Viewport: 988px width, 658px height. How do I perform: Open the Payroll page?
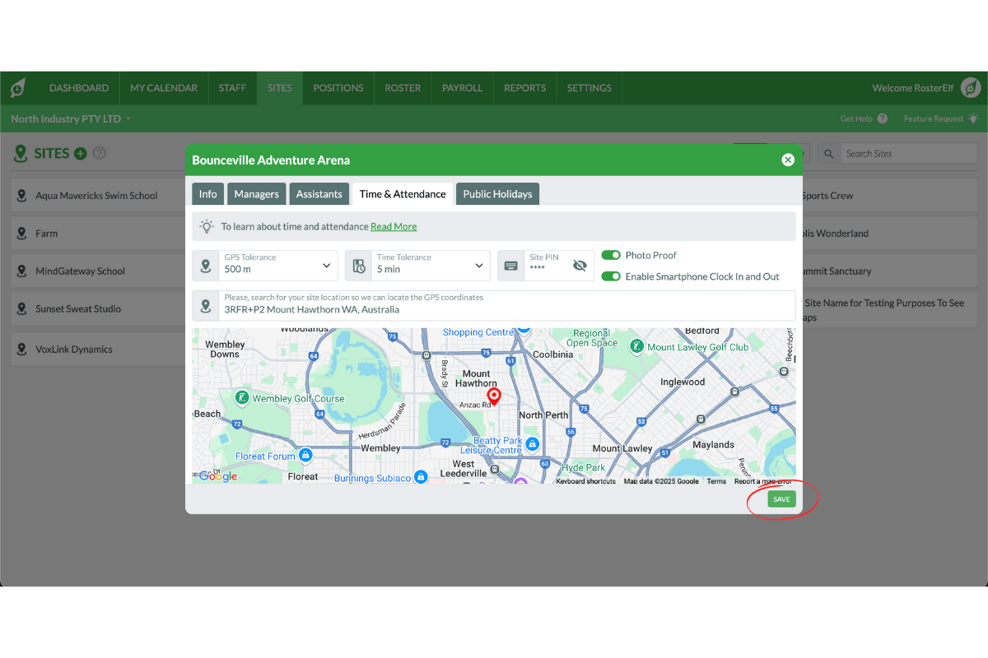(463, 88)
